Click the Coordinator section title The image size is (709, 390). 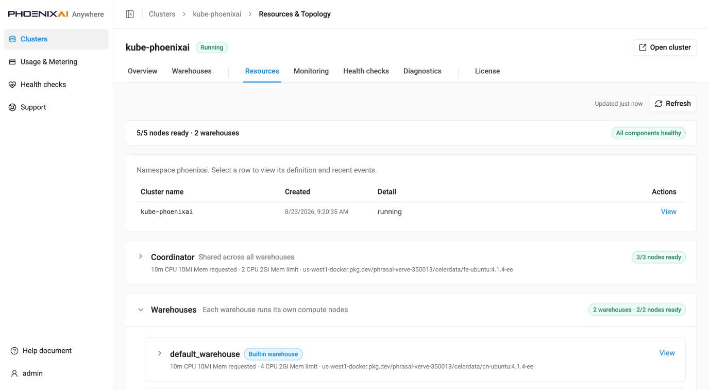pos(173,257)
